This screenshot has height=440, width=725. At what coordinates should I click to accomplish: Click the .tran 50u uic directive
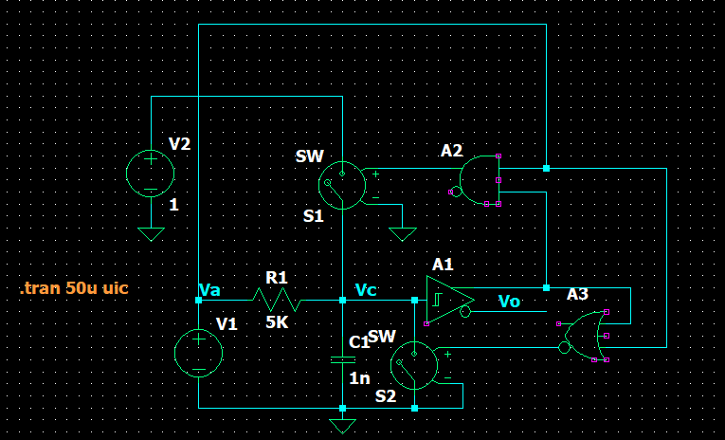[73, 287]
